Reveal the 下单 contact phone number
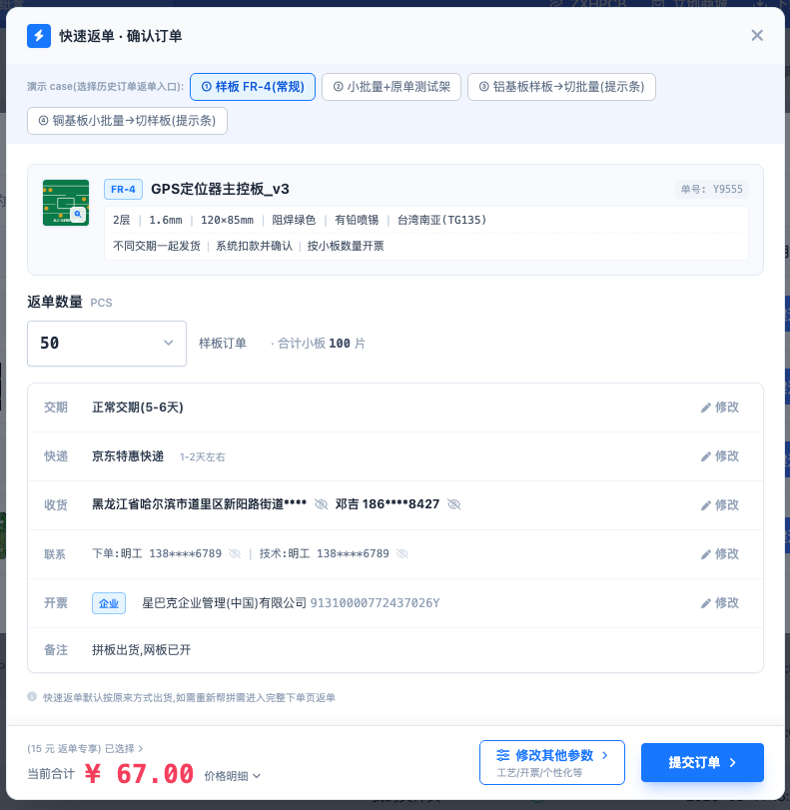 coord(235,553)
